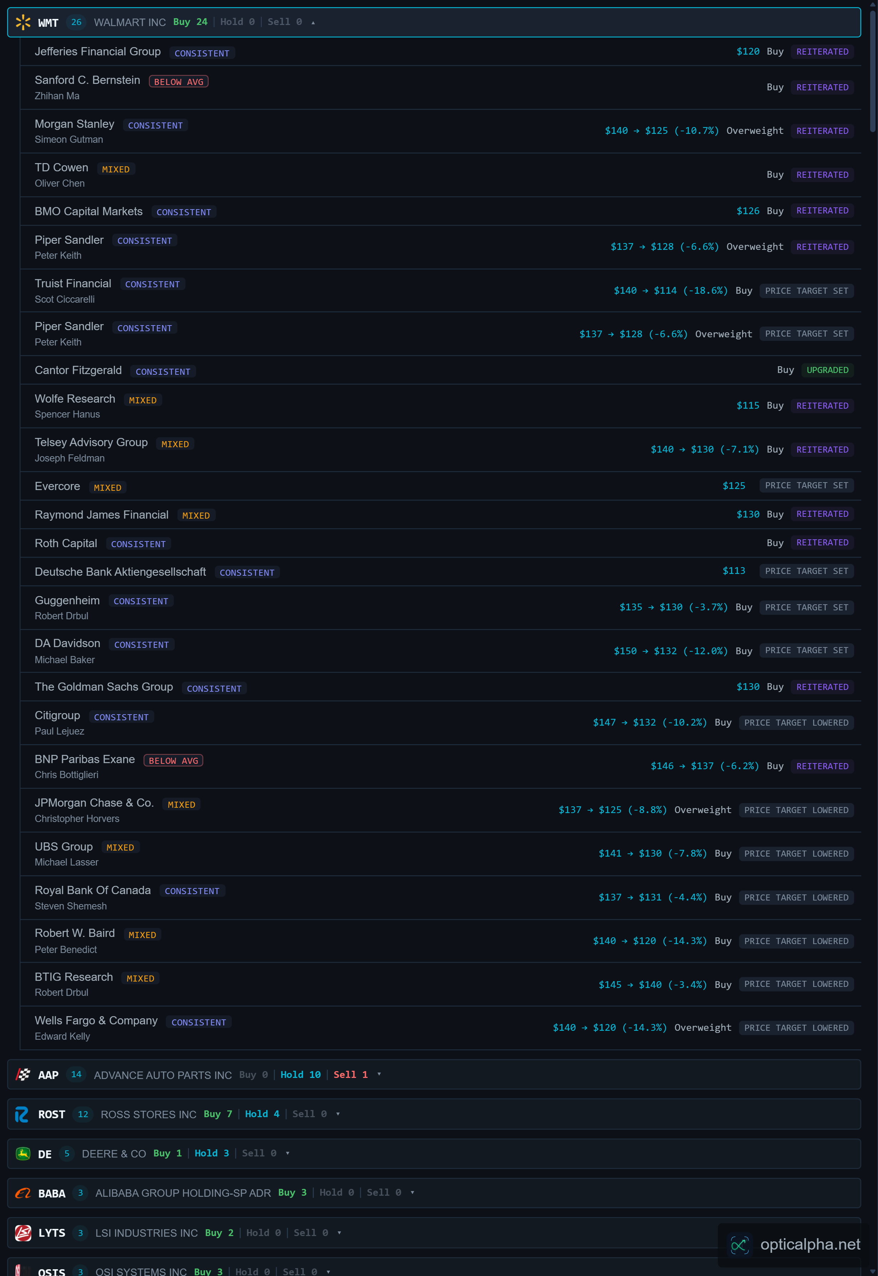Click Roth Capital firm name
Image resolution: width=878 pixels, height=1276 pixels.
coord(66,543)
